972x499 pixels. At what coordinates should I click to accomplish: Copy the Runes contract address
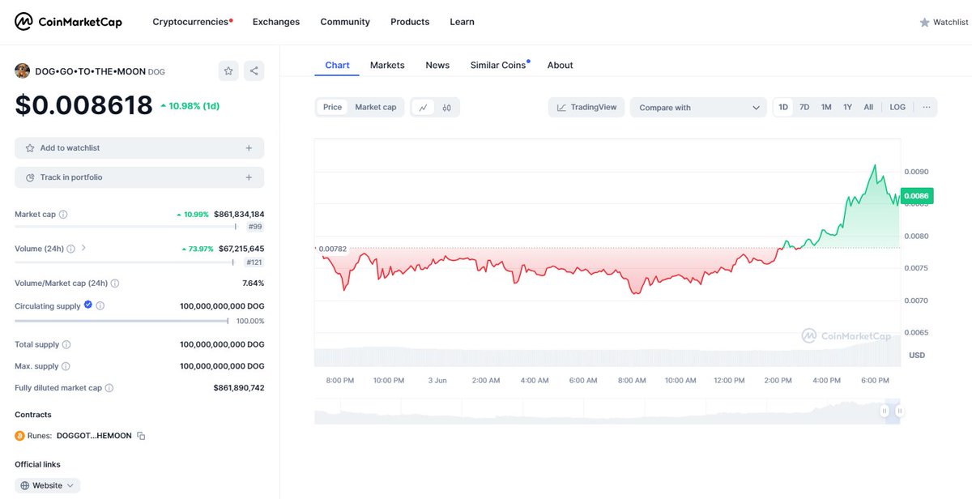[x=141, y=436]
